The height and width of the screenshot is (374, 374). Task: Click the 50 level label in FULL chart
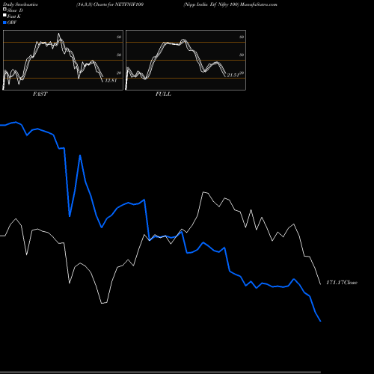click(x=242, y=55)
